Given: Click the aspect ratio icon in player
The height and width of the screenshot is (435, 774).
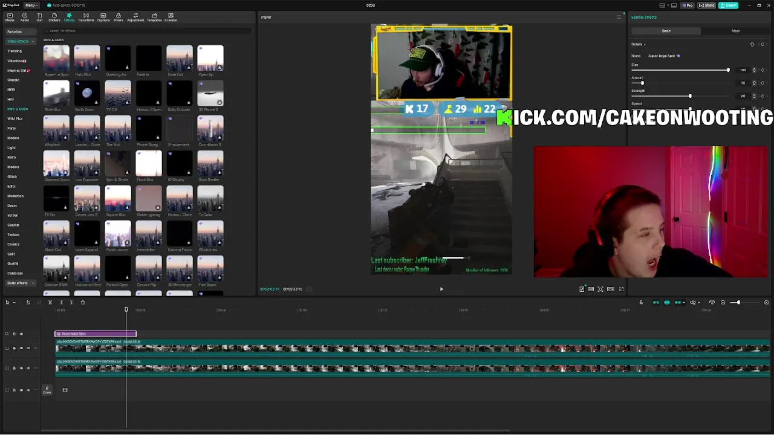Looking at the screenshot, I should pyautogui.click(x=611, y=289).
